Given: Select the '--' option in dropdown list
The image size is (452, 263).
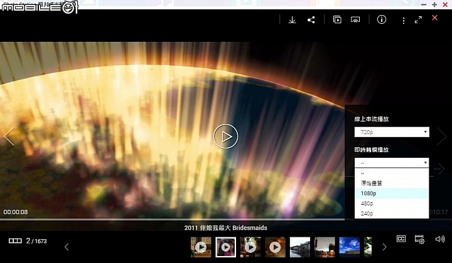Looking at the screenshot, I should pos(392,173).
